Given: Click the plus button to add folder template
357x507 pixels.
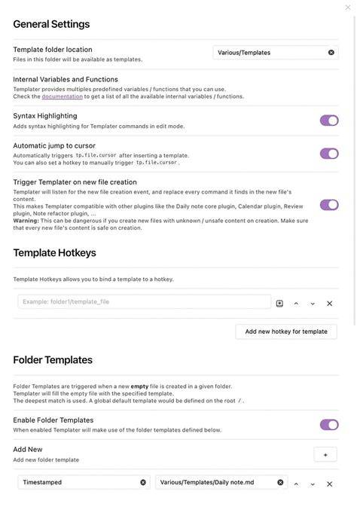Looking at the screenshot, I should pyautogui.click(x=325, y=455).
